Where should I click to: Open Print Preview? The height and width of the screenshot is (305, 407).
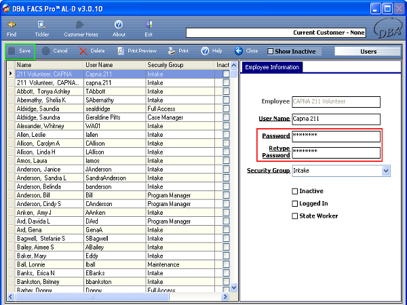137,51
